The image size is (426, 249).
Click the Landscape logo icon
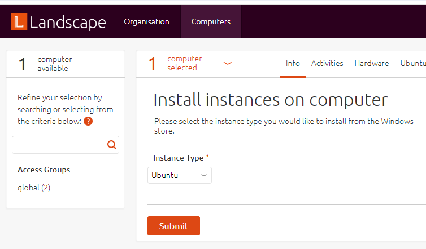coord(19,21)
